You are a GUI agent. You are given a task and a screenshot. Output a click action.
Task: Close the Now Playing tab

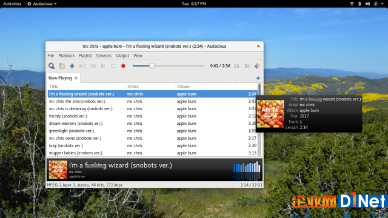pos(76,78)
